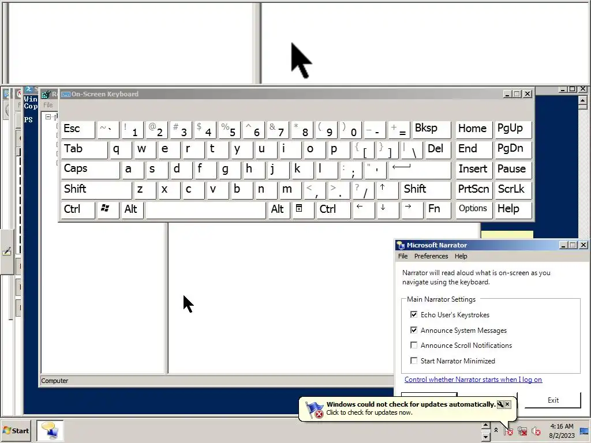Click the space bar on keyboard
The height and width of the screenshot is (443, 591).
[x=205, y=209]
